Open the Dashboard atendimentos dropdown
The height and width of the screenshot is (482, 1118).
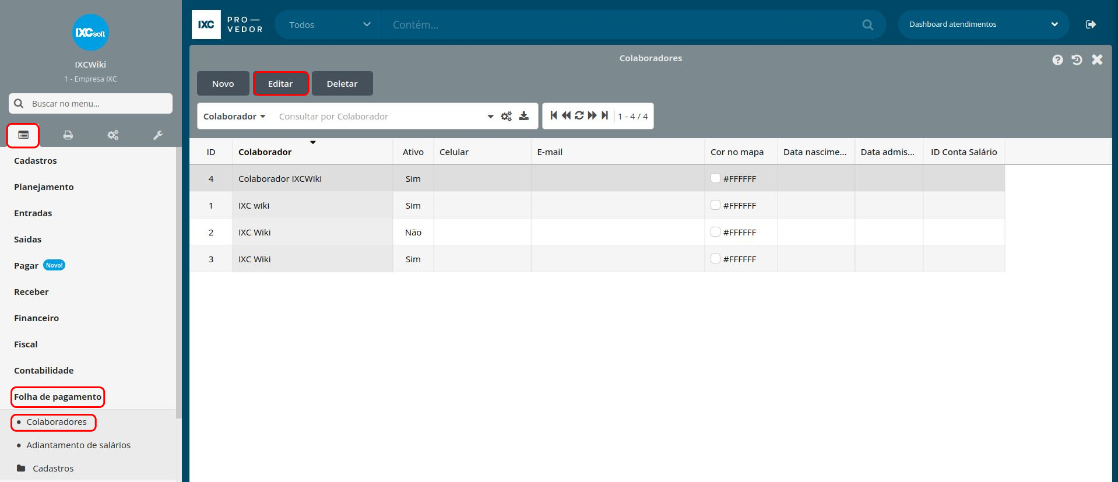point(983,24)
